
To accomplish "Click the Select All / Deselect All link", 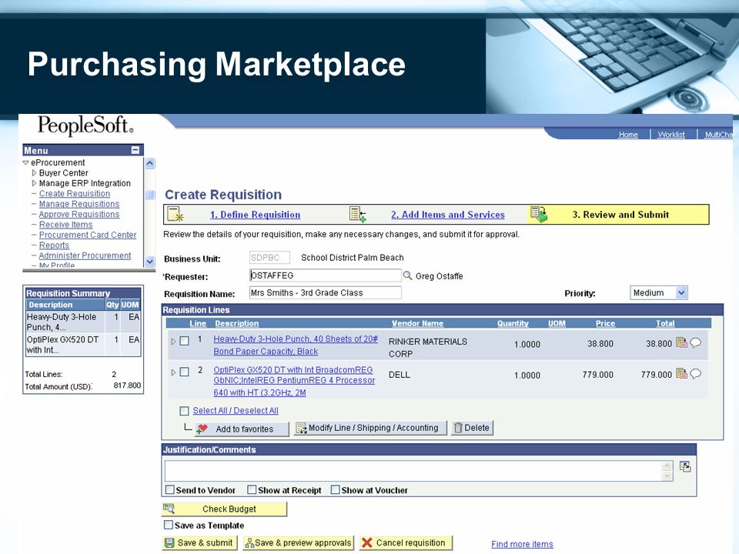I will pyautogui.click(x=236, y=410).
